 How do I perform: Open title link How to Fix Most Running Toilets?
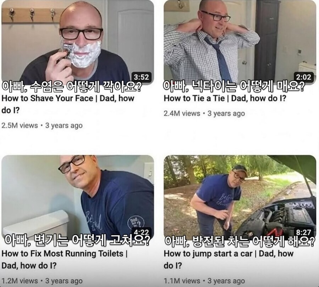(65, 260)
